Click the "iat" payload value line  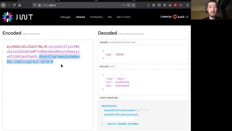click(117, 82)
